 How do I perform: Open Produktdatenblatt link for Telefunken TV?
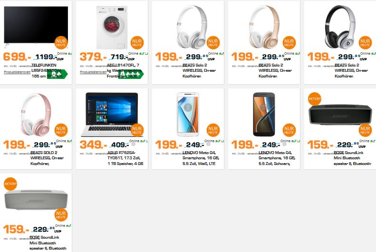17,72
